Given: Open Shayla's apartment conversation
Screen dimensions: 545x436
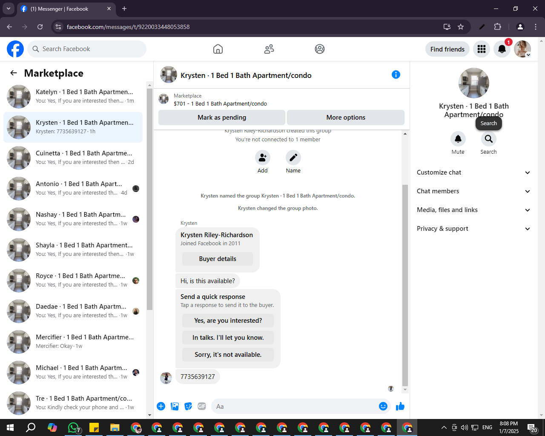Looking at the screenshot, I should click(73, 250).
